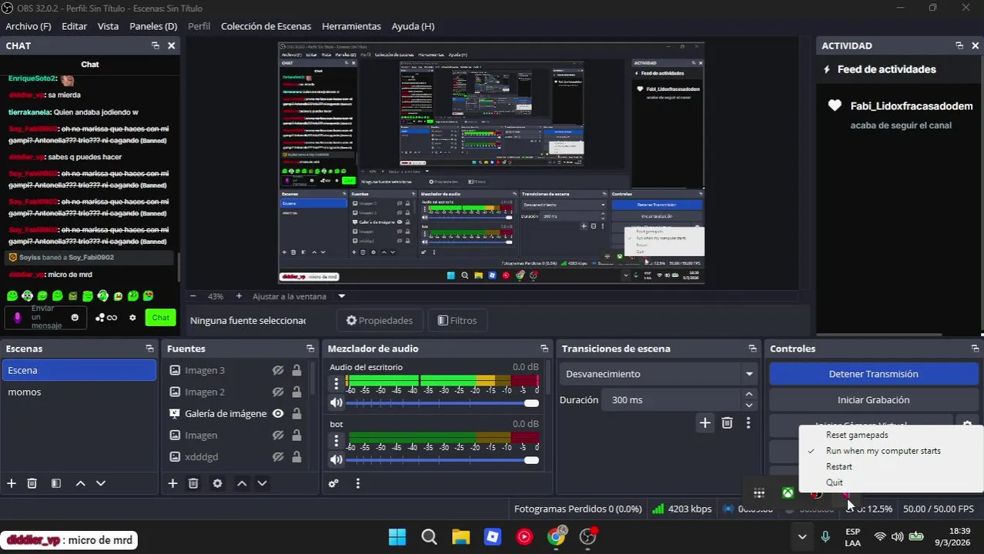Screen dimensions: 984x554
Task: Decrease transition duration with down arrow
Action: click(x=749, y=405)
